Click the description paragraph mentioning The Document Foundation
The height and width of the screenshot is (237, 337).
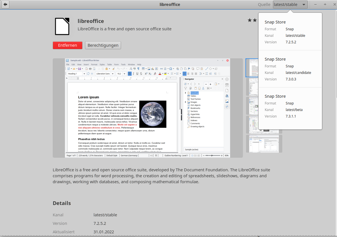pyautogui.click(x=161, y=176)
